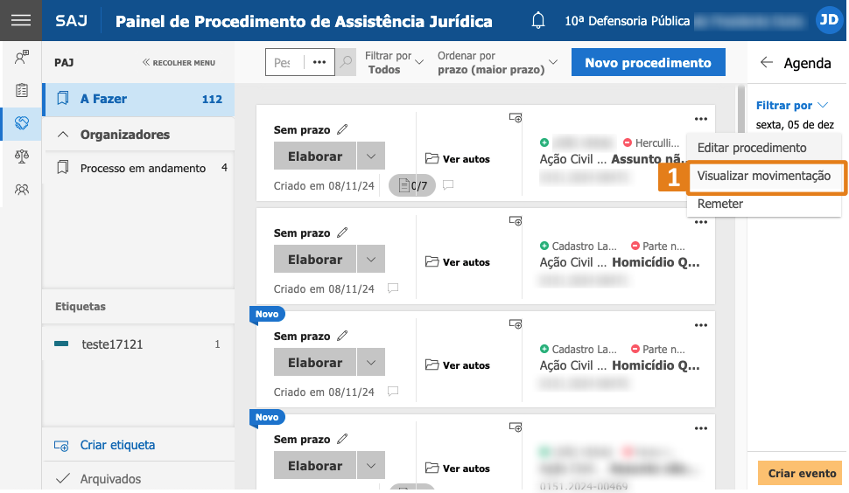This screenshot has height=493, width=849.
Task: Expand Elaborar arrow on first card
Action: (371, 156)
